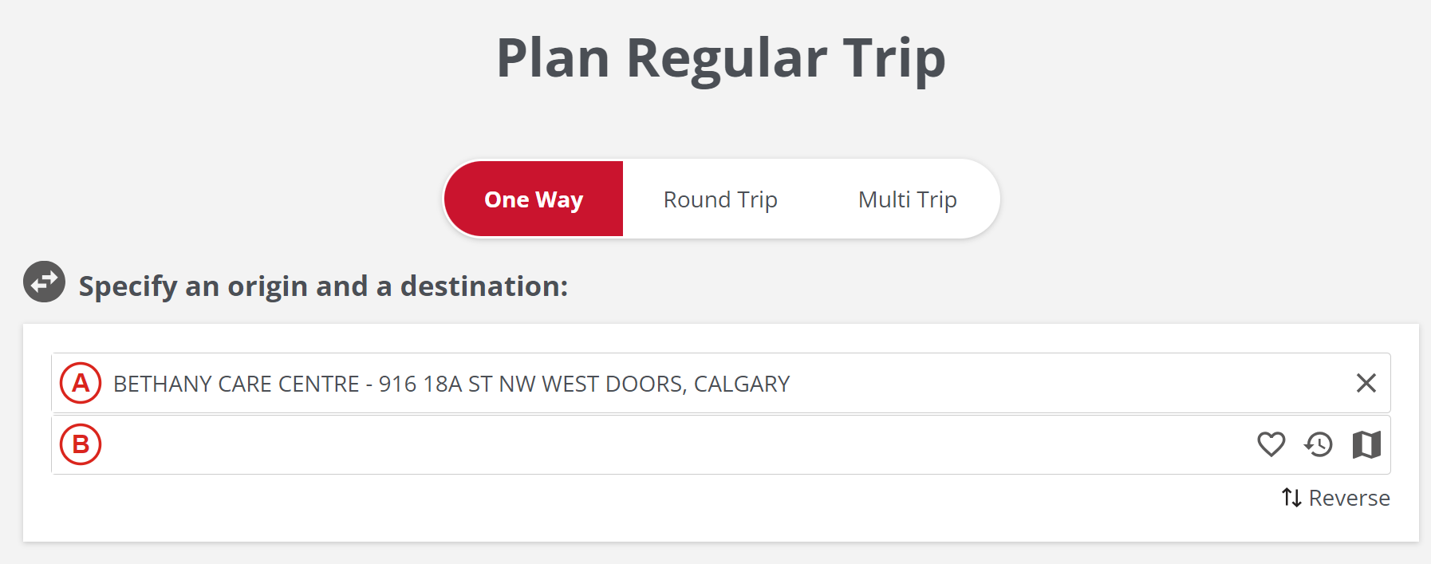Click the word destination in the section heading
This screenshot has height=564, width=1431.
(483, 286)
